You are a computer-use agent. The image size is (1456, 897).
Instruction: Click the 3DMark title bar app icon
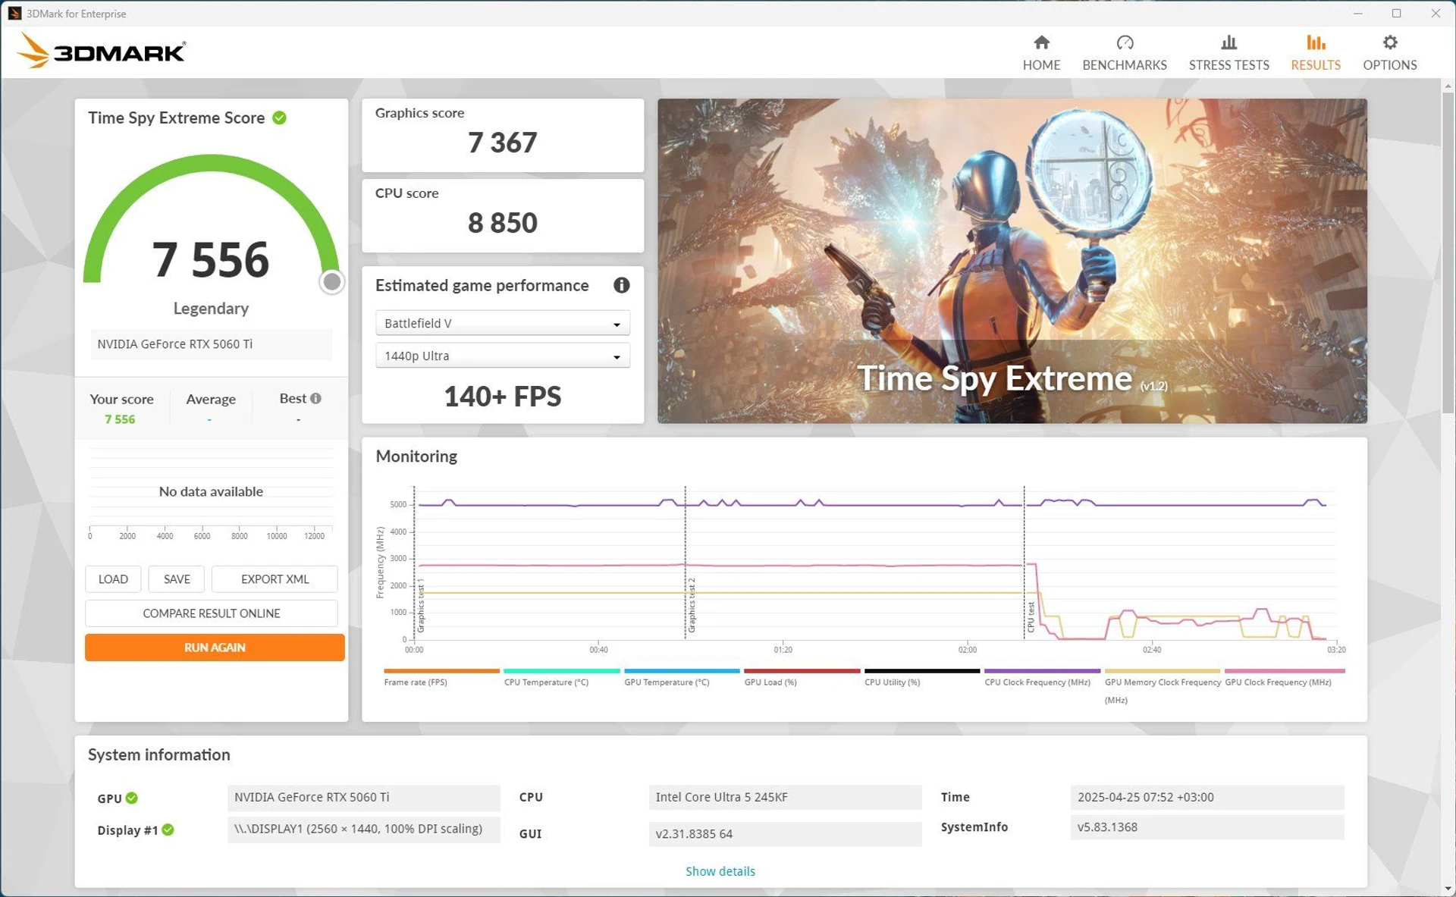(14, 14)
